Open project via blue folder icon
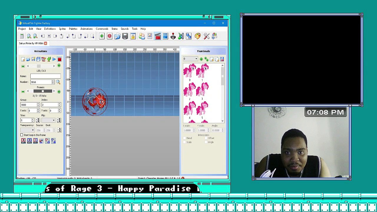 pos(117,36)
